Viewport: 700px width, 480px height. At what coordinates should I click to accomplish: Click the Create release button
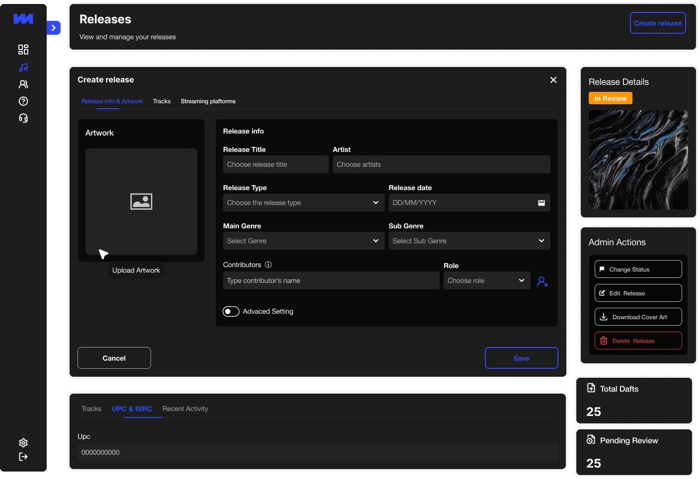(658, 23)
